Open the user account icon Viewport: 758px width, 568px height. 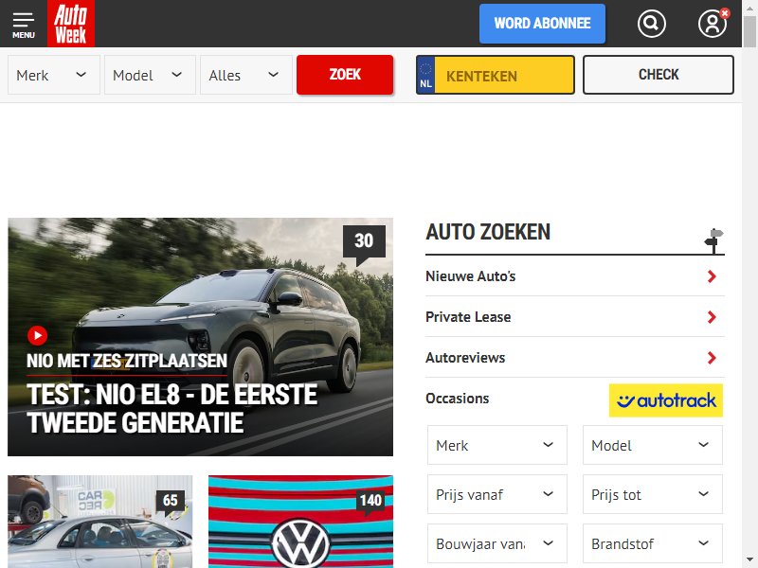(713, 23)
